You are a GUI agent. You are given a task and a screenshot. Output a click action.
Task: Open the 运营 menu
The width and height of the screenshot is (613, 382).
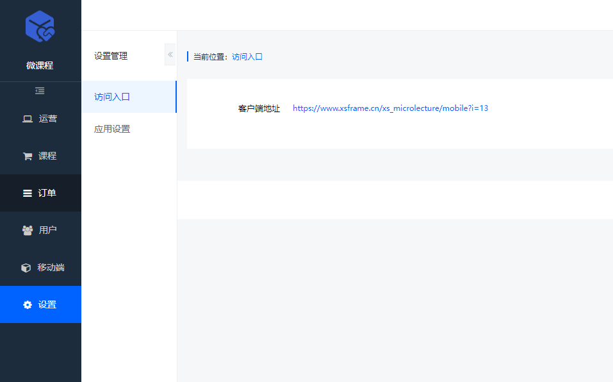tap(40, 119)
